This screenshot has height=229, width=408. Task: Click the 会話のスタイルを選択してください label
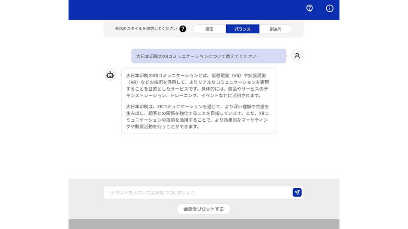146,29
